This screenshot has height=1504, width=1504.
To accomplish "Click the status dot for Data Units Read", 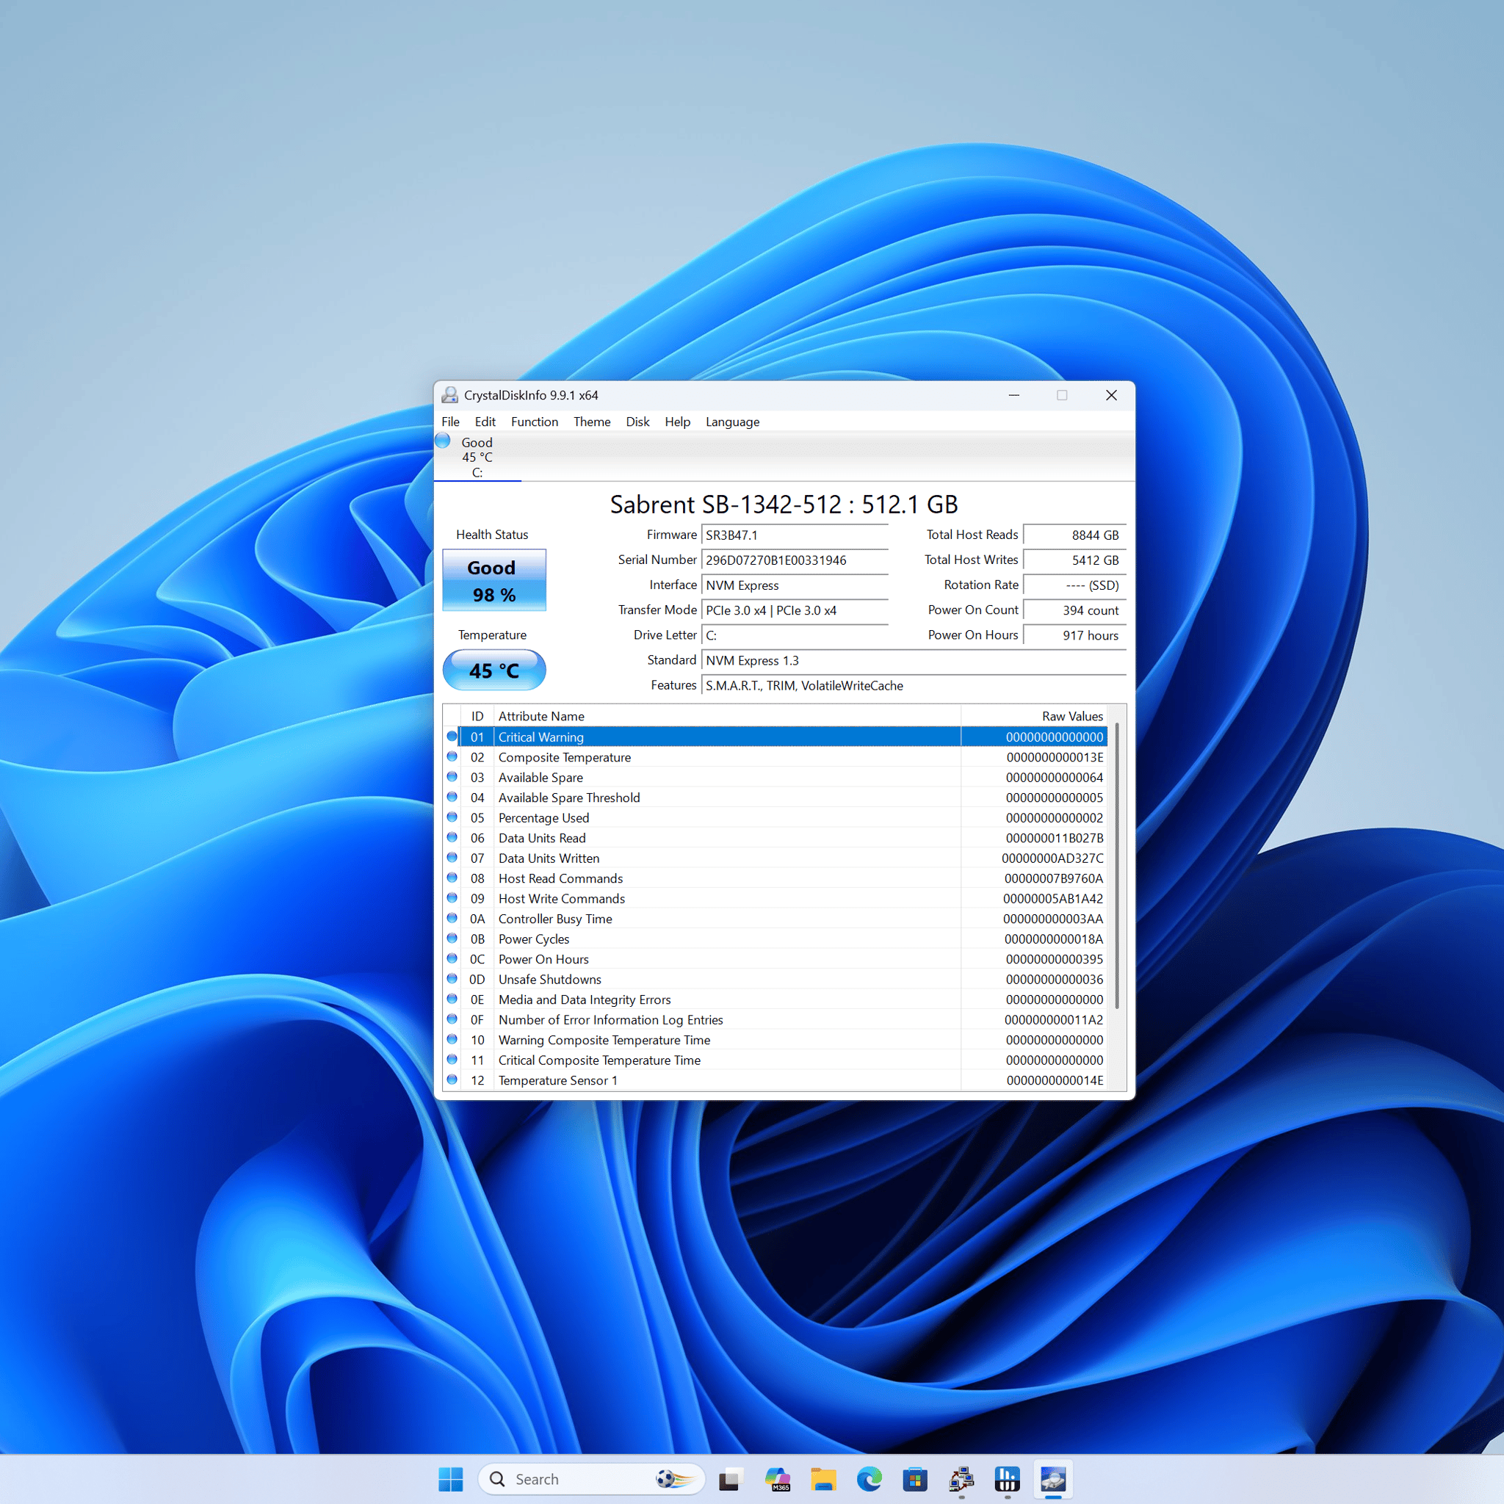I will coord(452,838).
